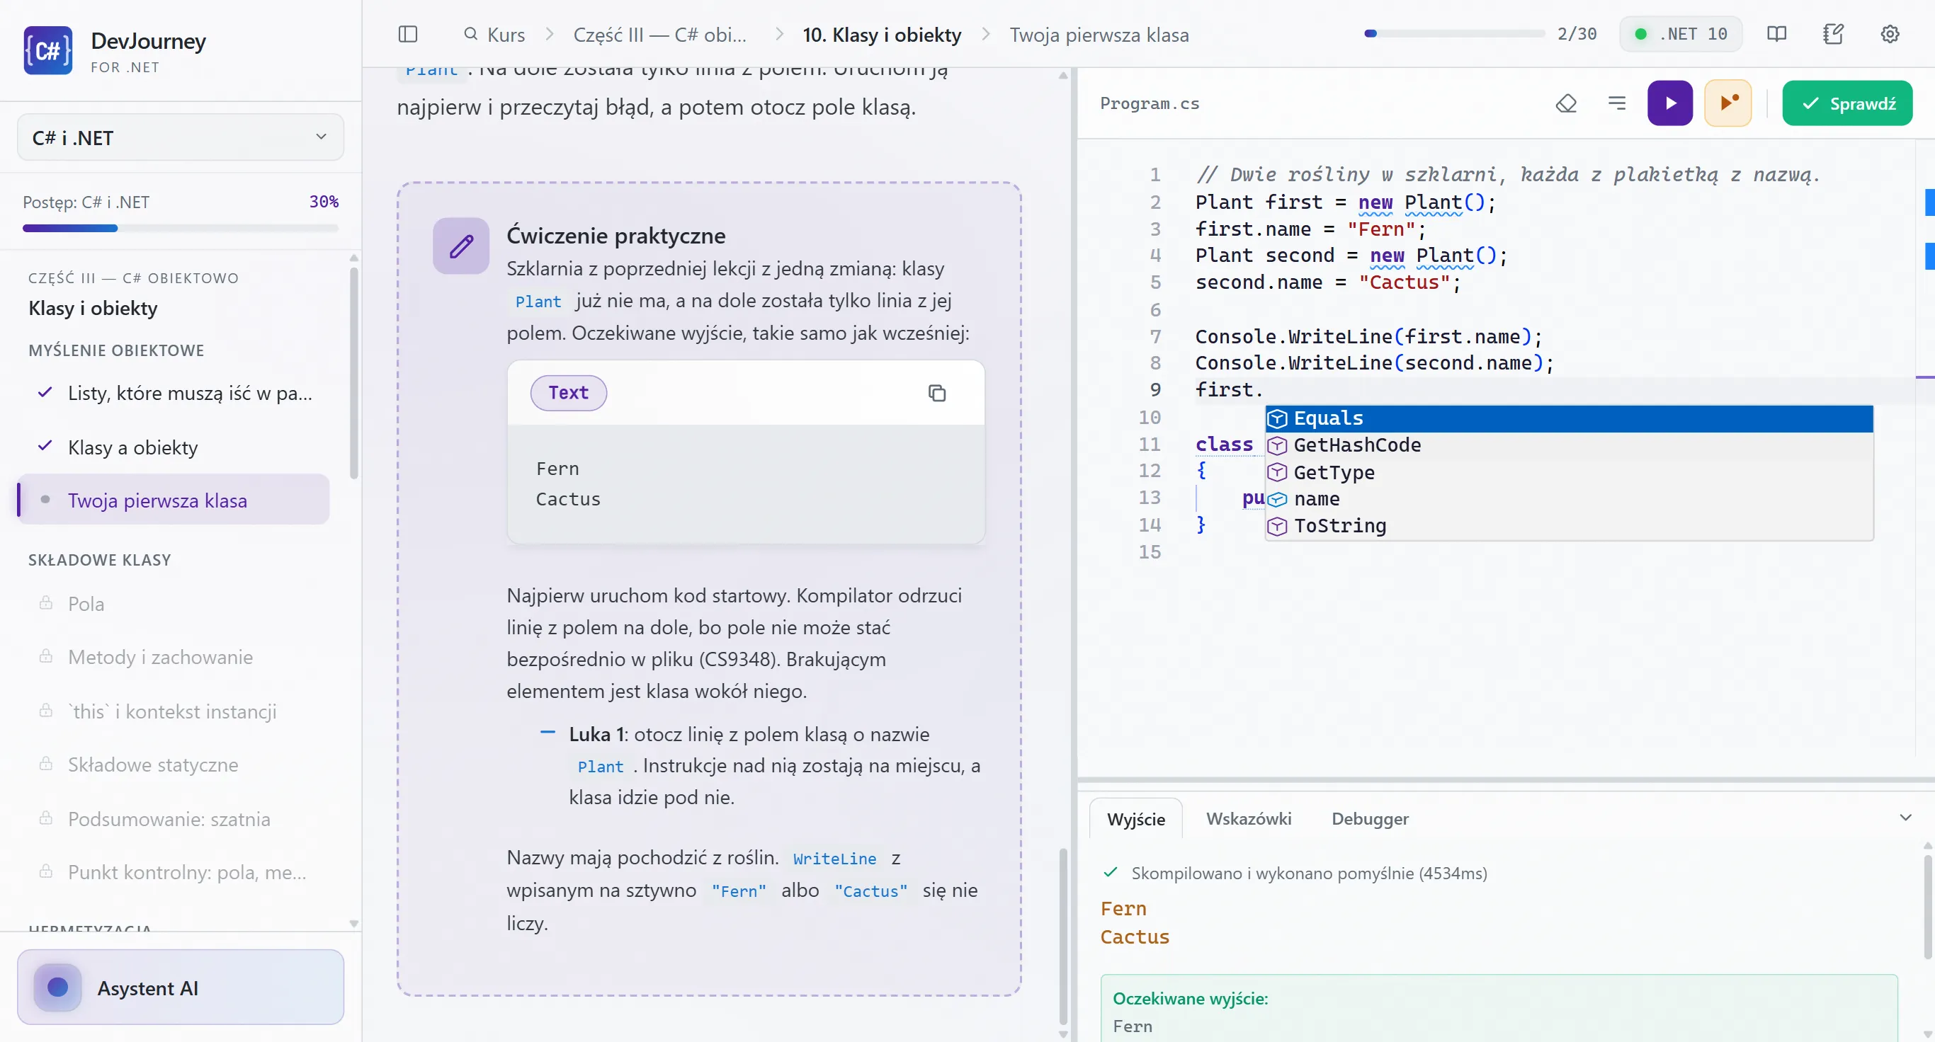Select Equals in the autocomplete list

point(1570,419)
